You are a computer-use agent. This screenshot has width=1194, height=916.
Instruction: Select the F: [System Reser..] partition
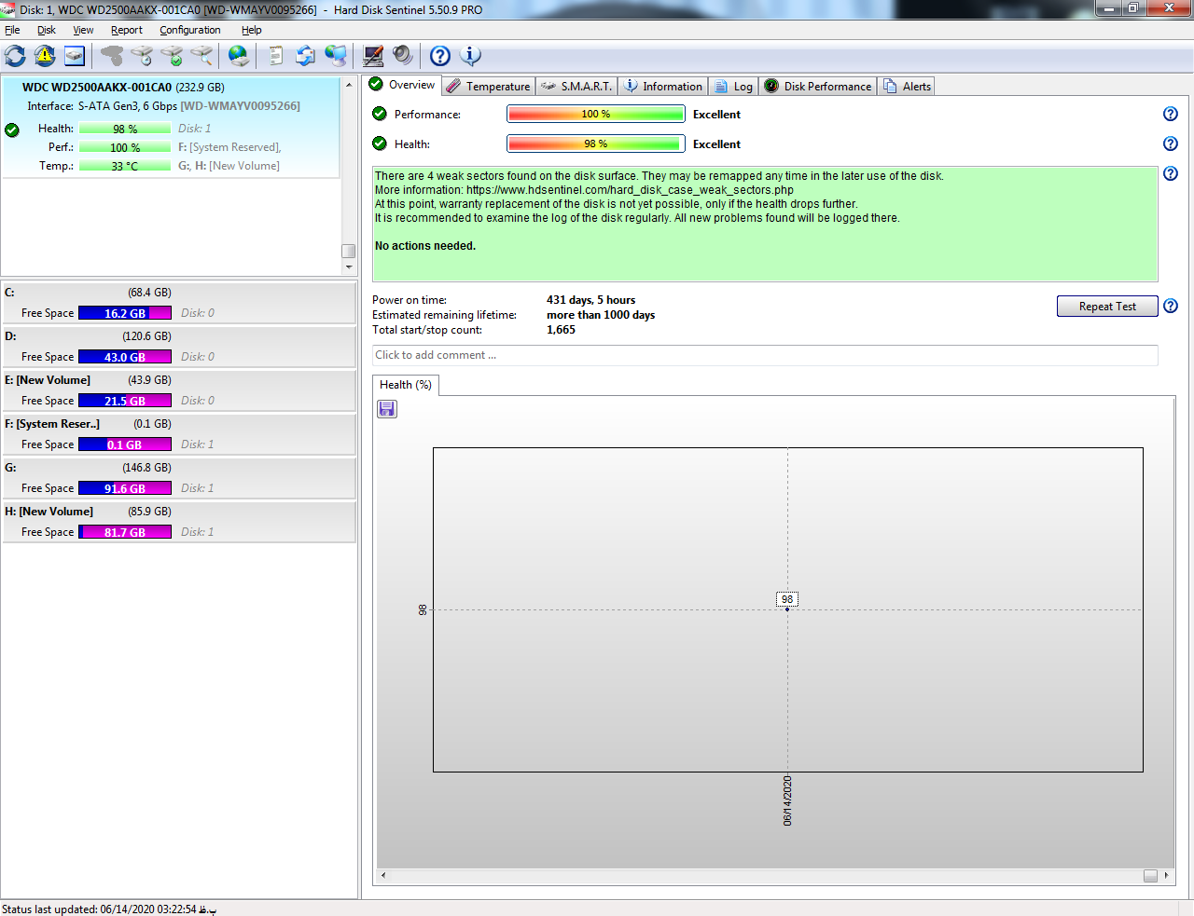click(178, 434)
